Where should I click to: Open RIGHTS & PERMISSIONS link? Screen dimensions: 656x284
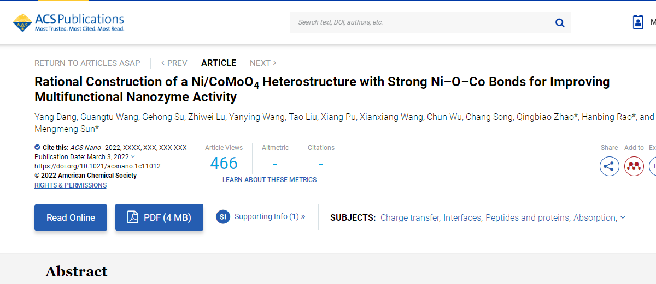[x=71, y=185]
